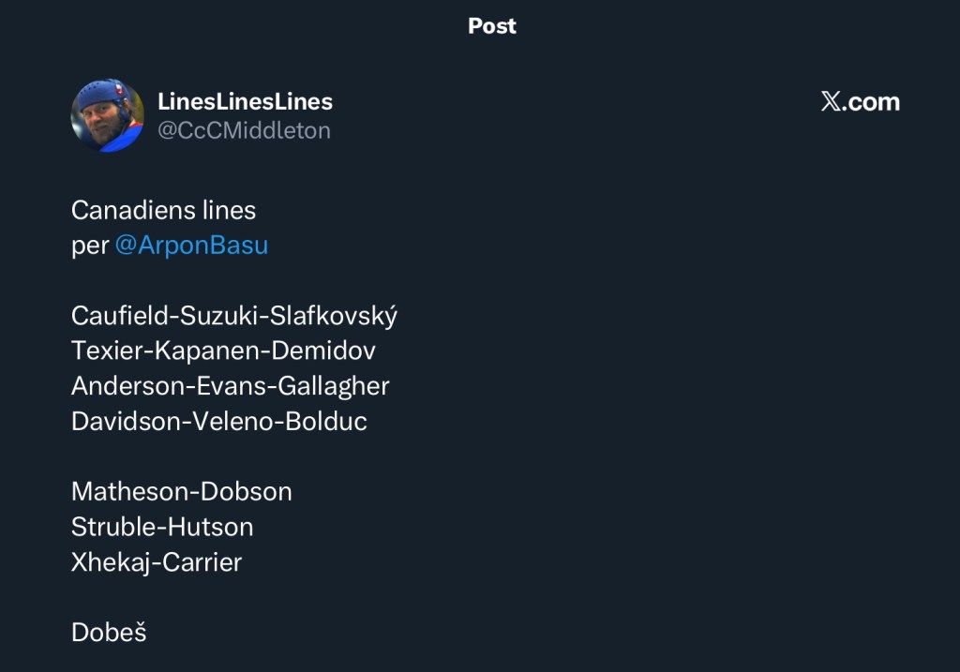This screenshot has width=960, height=672.
Task: Click the LinesLinesLines profile avatar
Action: click(107, 115)
